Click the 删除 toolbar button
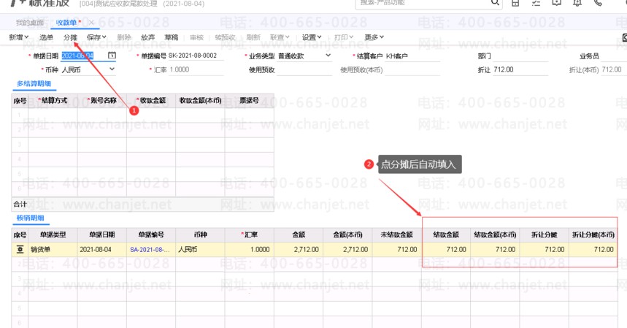Screen dimensions: 627x328 pyautogui.click(x=124, y=37)
